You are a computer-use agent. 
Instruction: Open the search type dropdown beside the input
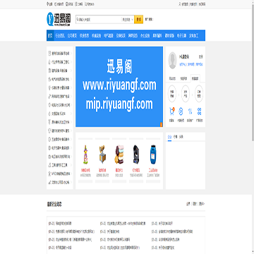128,20
